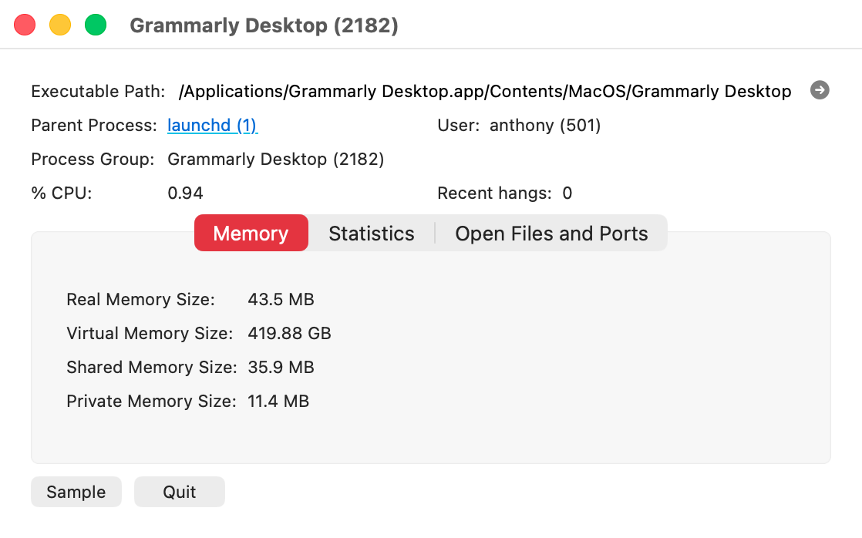Switch to the Statistics tab
The height and width of the screenshot is (538, 862).
371,233
